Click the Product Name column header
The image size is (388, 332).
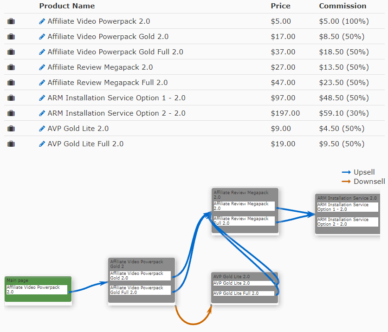(67, 6)
